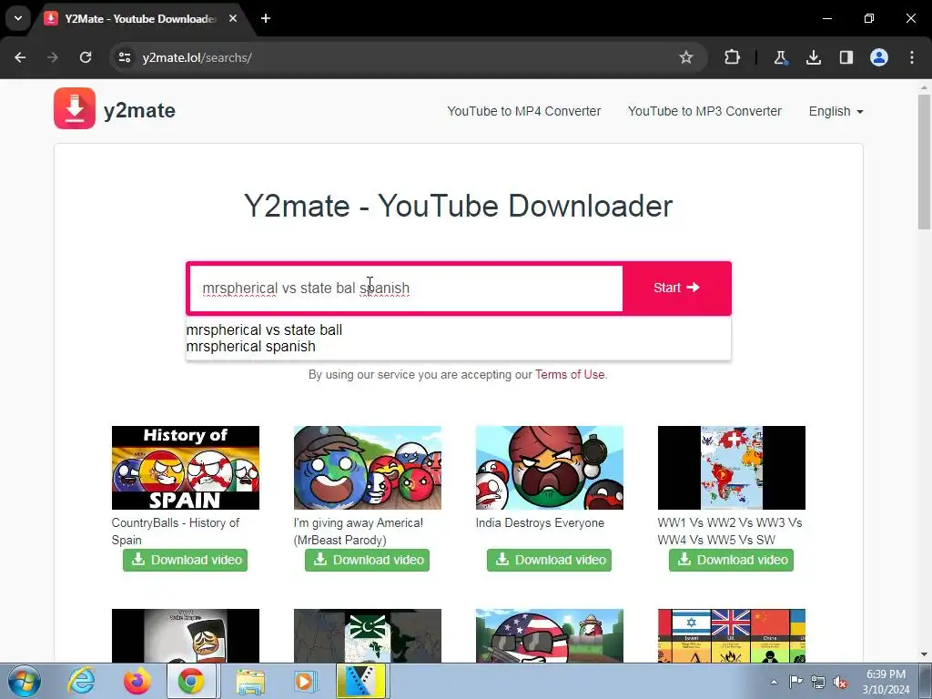Click the Start button

(676, 288)
